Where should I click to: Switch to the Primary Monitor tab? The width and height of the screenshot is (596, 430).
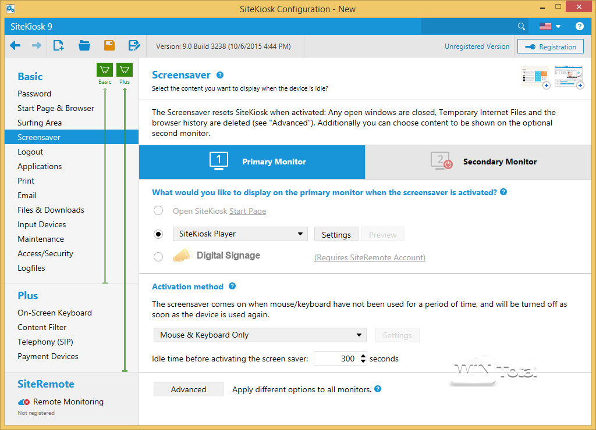(252, 162)
